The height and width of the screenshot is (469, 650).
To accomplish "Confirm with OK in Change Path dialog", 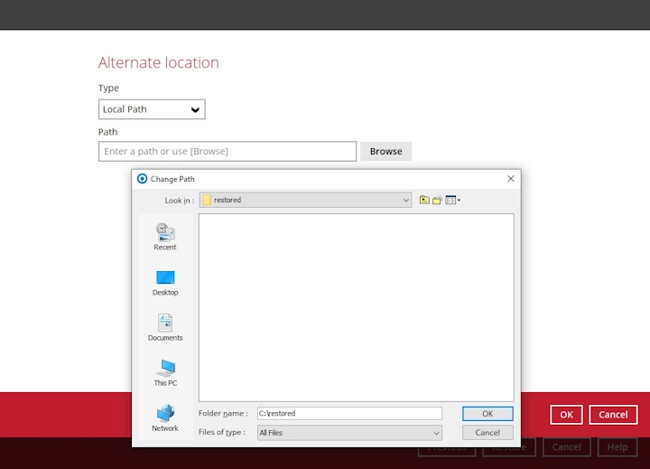I will click(x=487, y=414).
